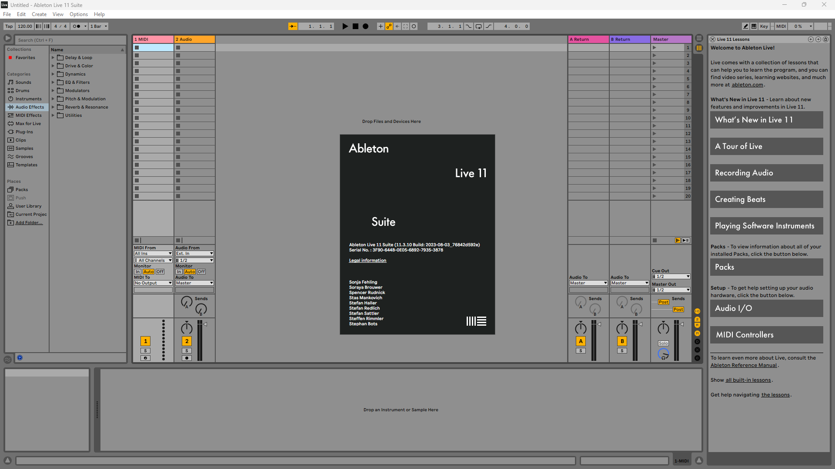The width and height of the screenshot is (835, 469).
Task: Click the tempo field showing 120.00
Action: point(25,26)
